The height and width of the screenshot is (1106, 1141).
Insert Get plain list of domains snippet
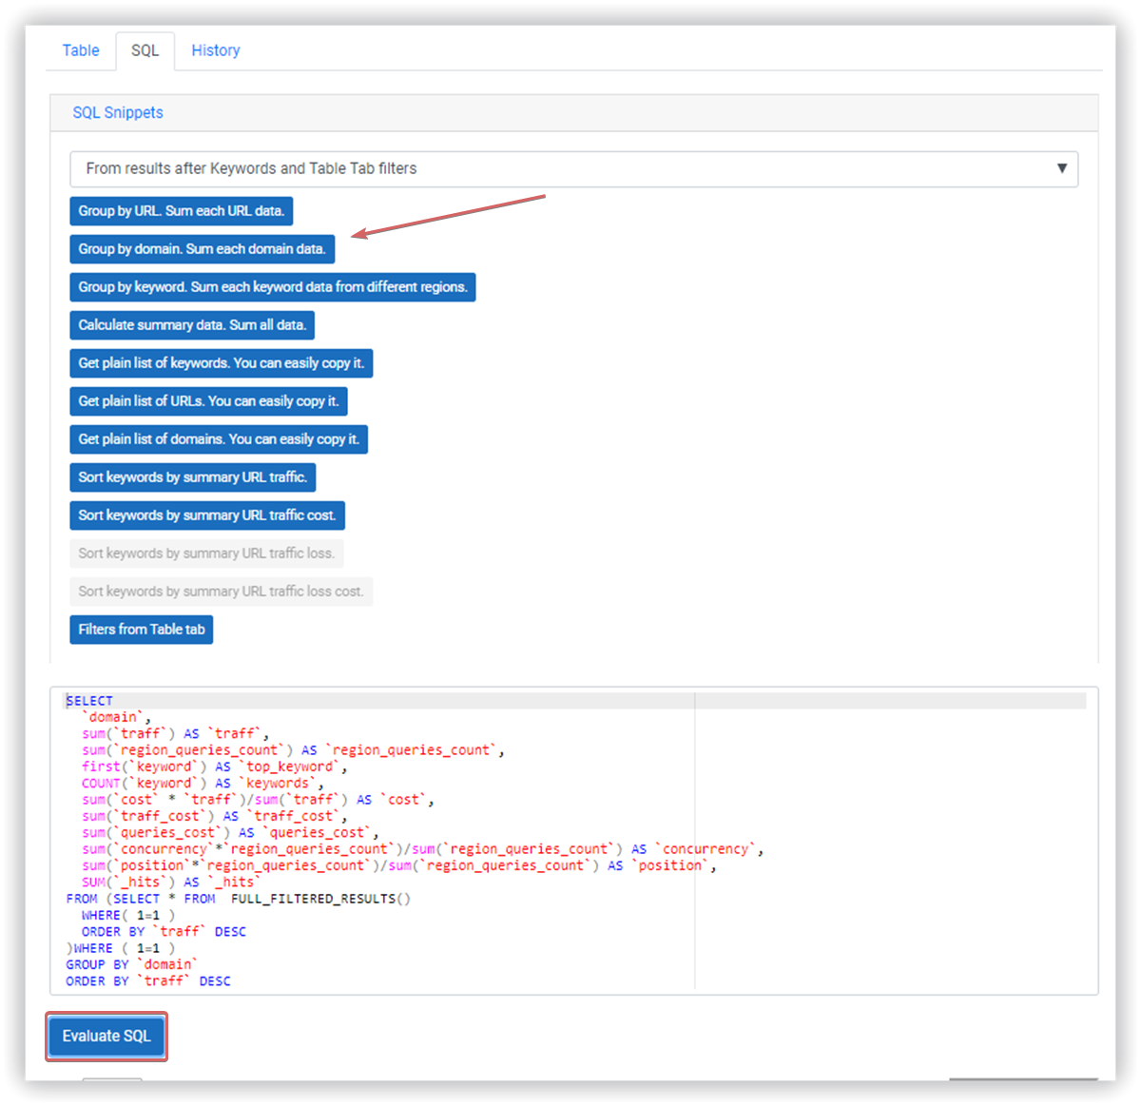pyautogui.click(x=219, y=439)
